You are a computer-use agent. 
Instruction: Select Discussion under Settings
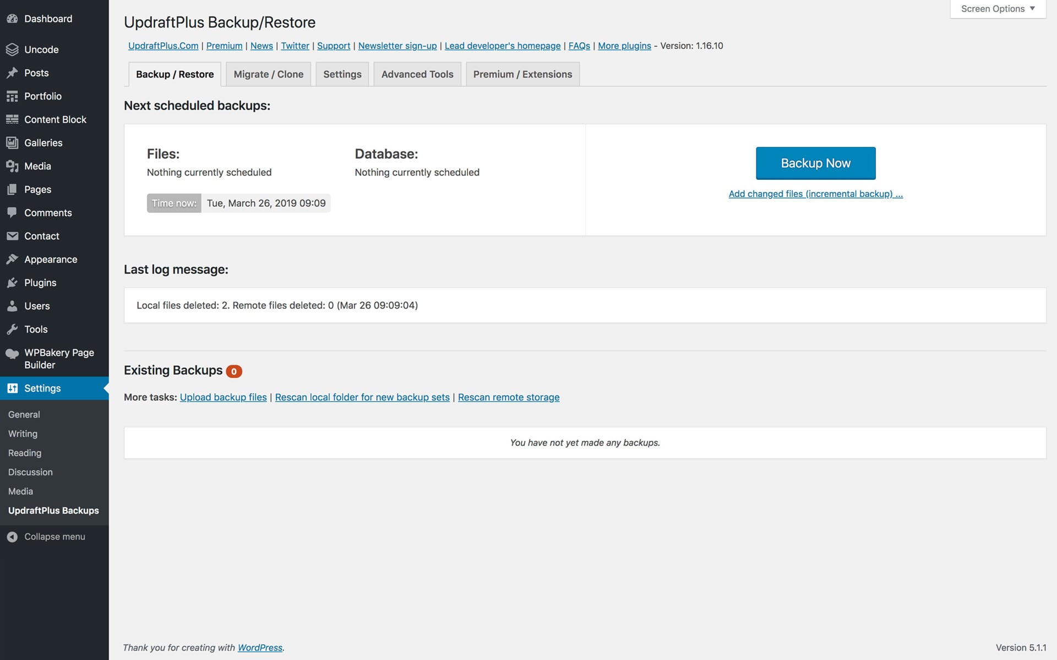(30, 472)
